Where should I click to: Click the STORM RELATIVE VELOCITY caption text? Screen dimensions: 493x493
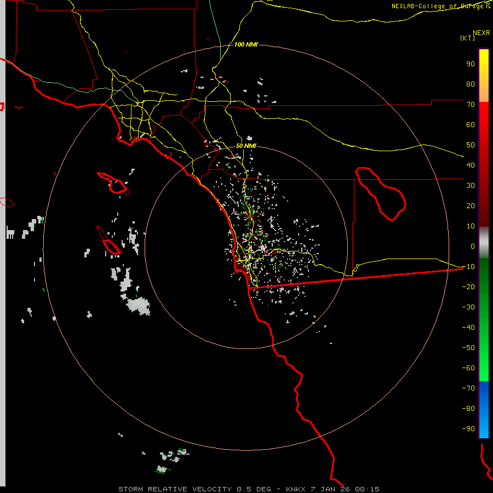click(x=176, y=489)
